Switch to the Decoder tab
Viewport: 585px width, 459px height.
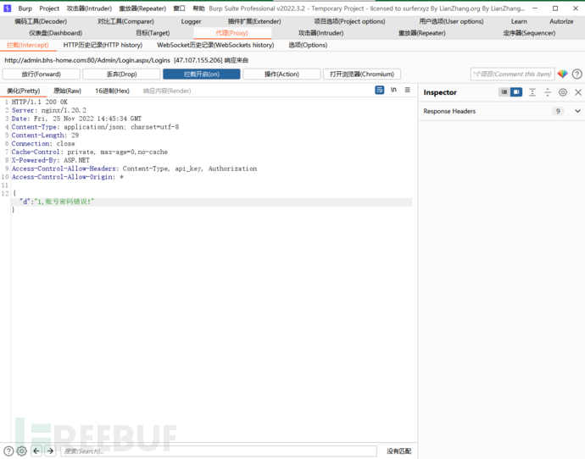(x=41, y=22)
